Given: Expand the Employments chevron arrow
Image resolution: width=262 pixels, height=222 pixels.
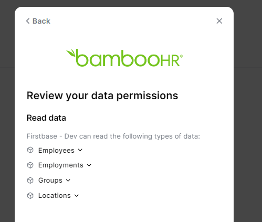Looking at the screenshot, I should (x=89, y=165).
